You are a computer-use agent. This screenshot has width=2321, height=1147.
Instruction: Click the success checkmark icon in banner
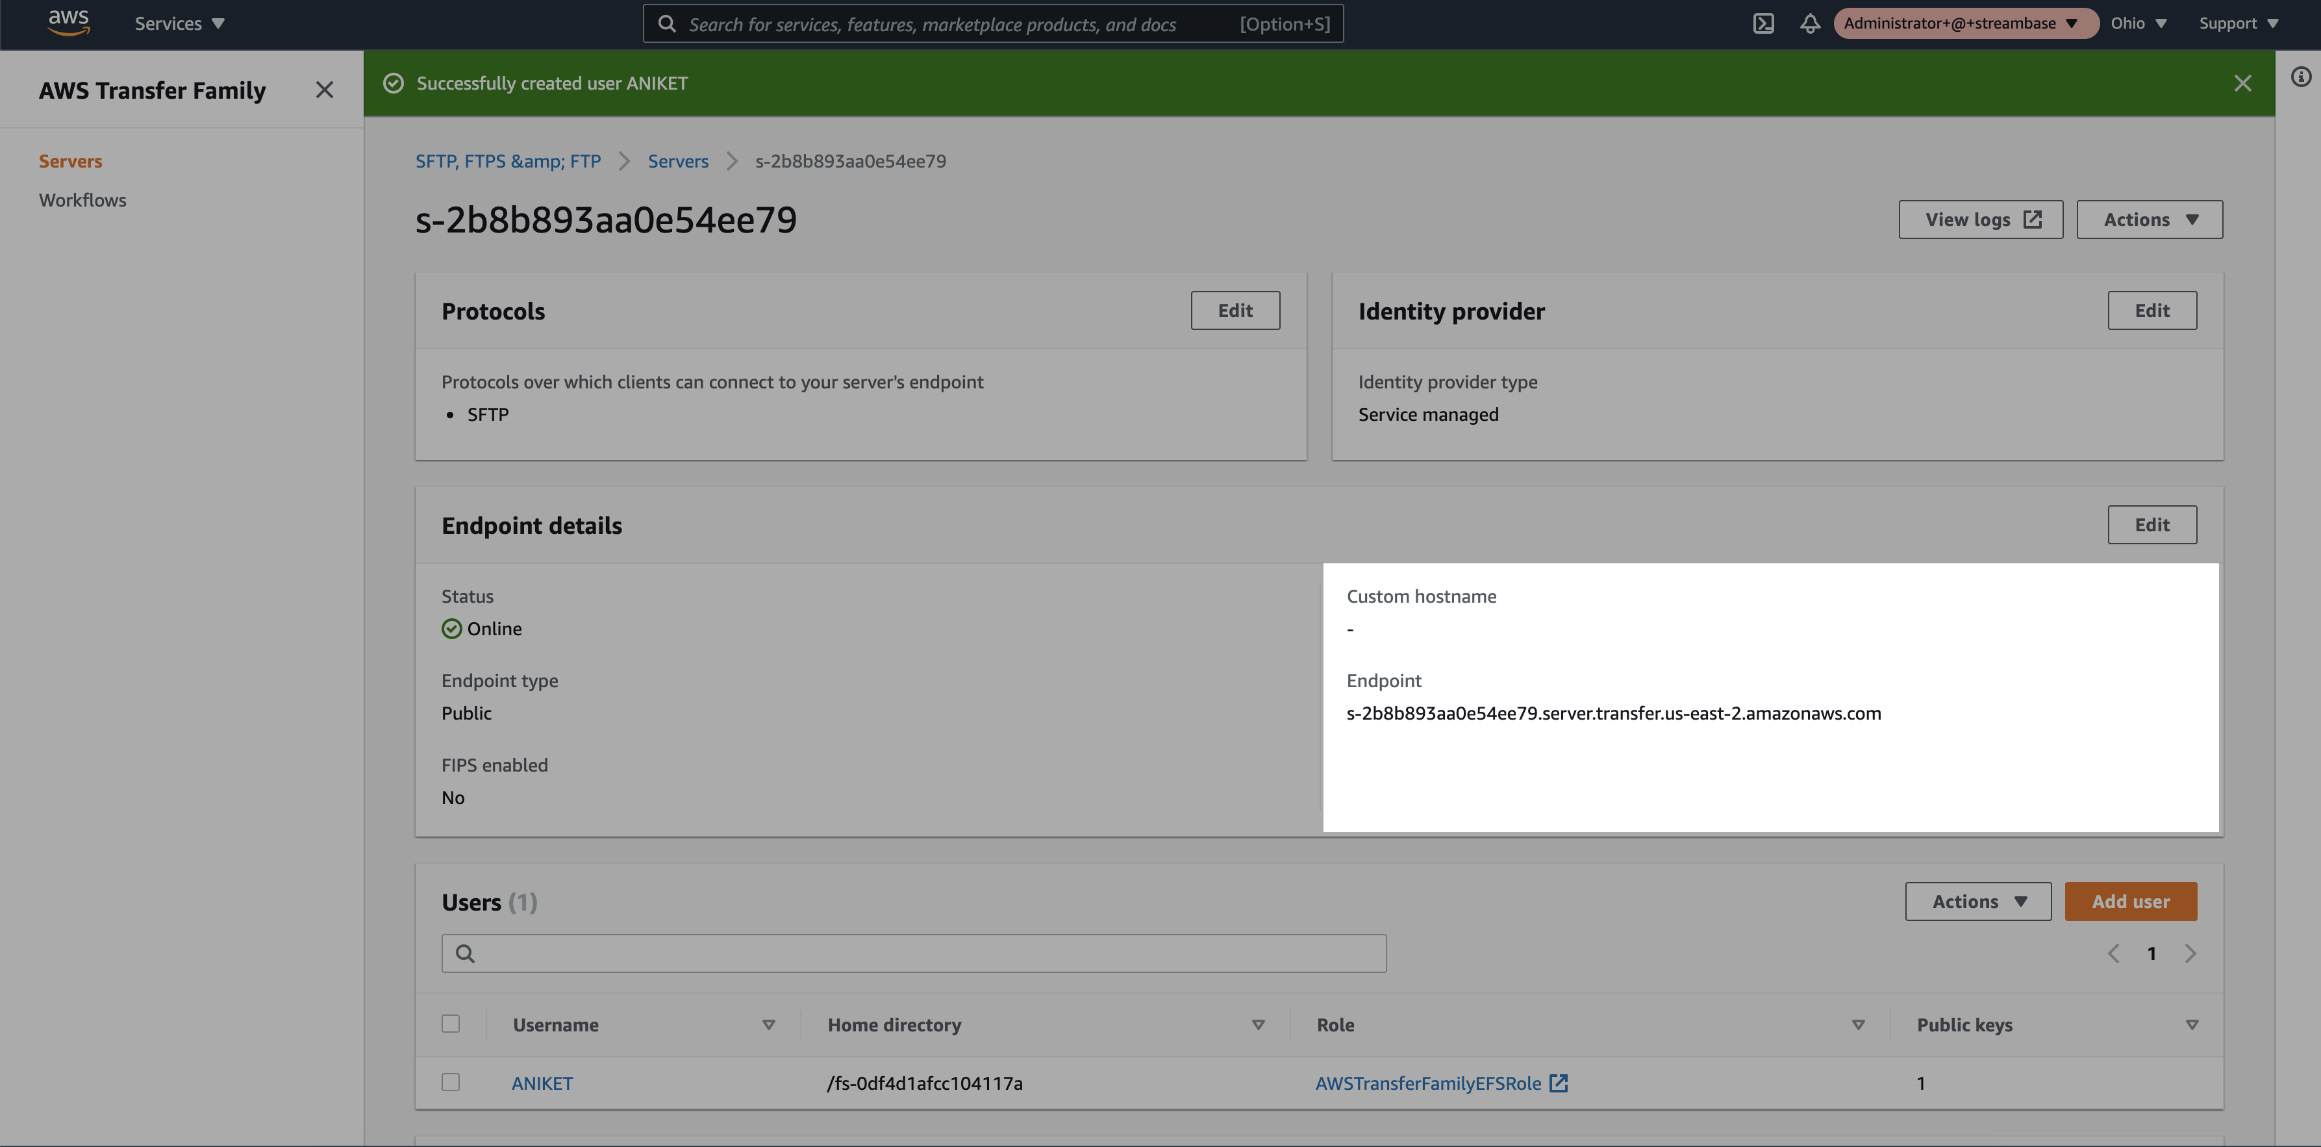(x=394, y=83)
